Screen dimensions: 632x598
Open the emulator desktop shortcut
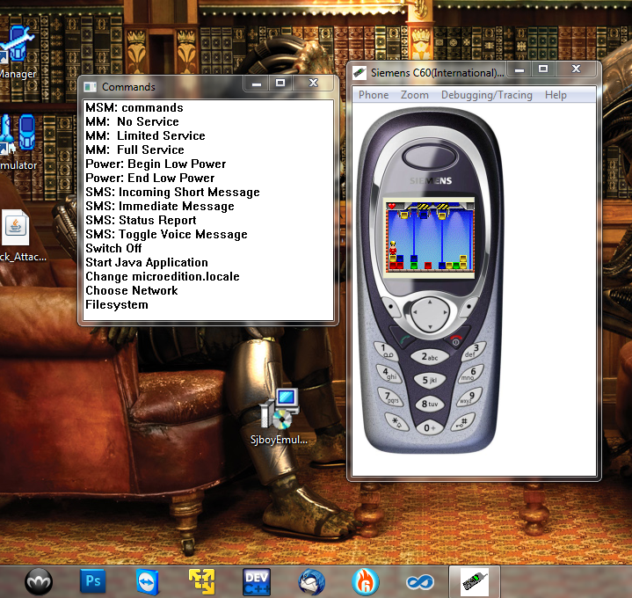(x=18, y=142)
